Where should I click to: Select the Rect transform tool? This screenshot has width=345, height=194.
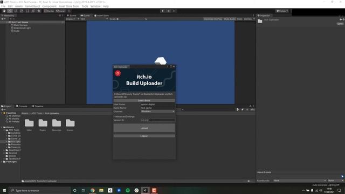27,11
